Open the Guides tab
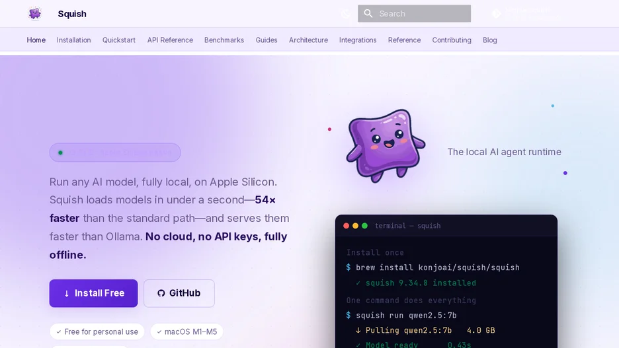 point(267,40)
